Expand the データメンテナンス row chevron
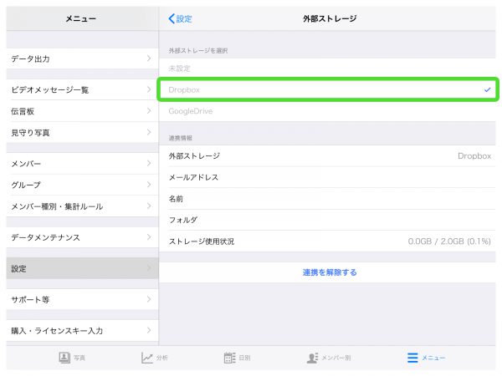This screenshot has height=376, width=502. (x=148, y=237)
